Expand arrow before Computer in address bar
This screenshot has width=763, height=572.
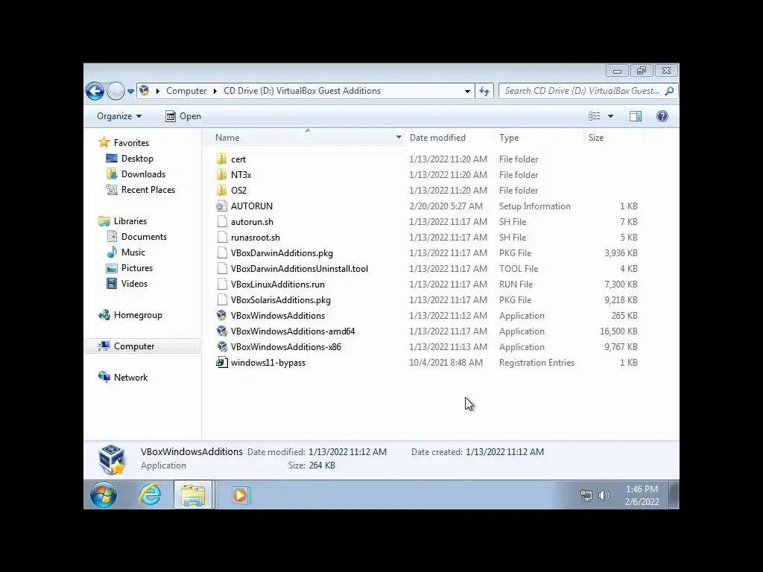(158, 91)
